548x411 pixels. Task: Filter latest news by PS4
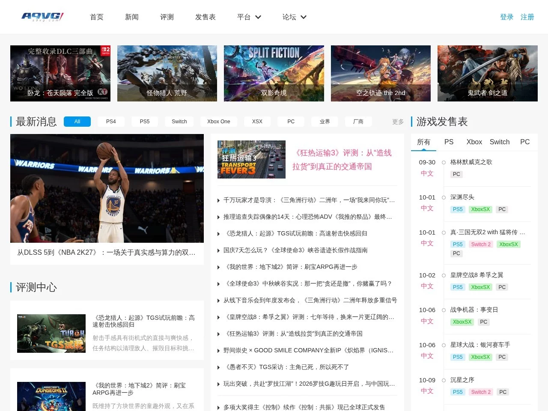pyautogui.click(x=111, y=122)
